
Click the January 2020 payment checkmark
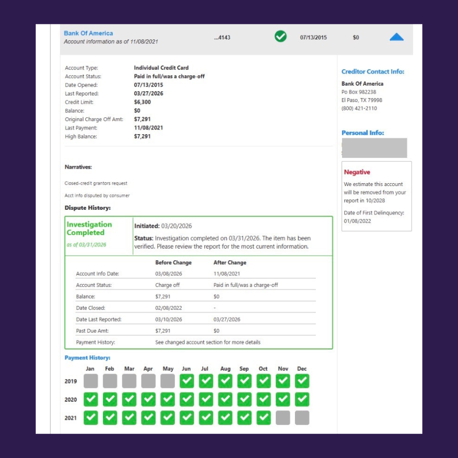click(91, 399)
